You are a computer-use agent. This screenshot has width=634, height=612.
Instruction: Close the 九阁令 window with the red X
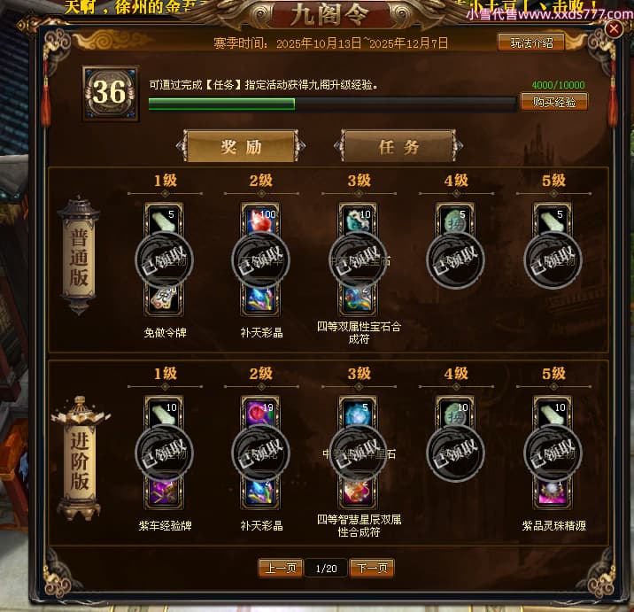[614, 28]
